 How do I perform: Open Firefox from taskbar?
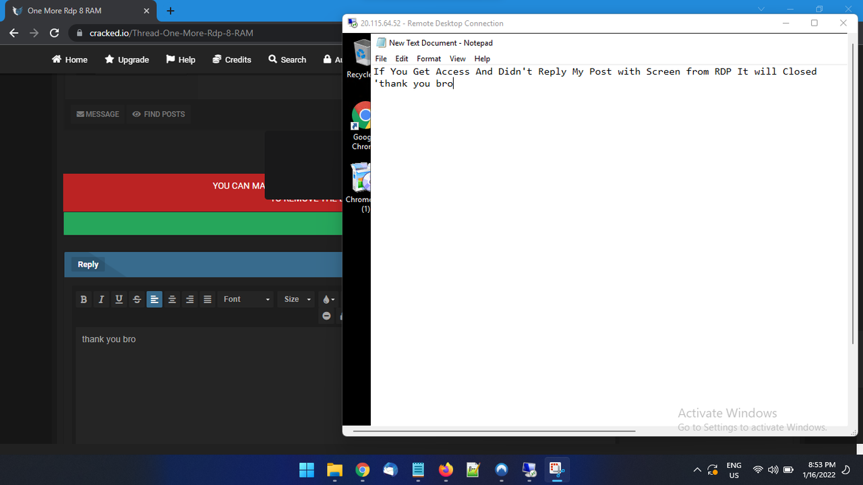(446, 470)
